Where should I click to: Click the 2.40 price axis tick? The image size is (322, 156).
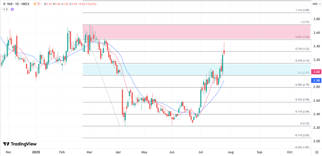tap(316, 114)
